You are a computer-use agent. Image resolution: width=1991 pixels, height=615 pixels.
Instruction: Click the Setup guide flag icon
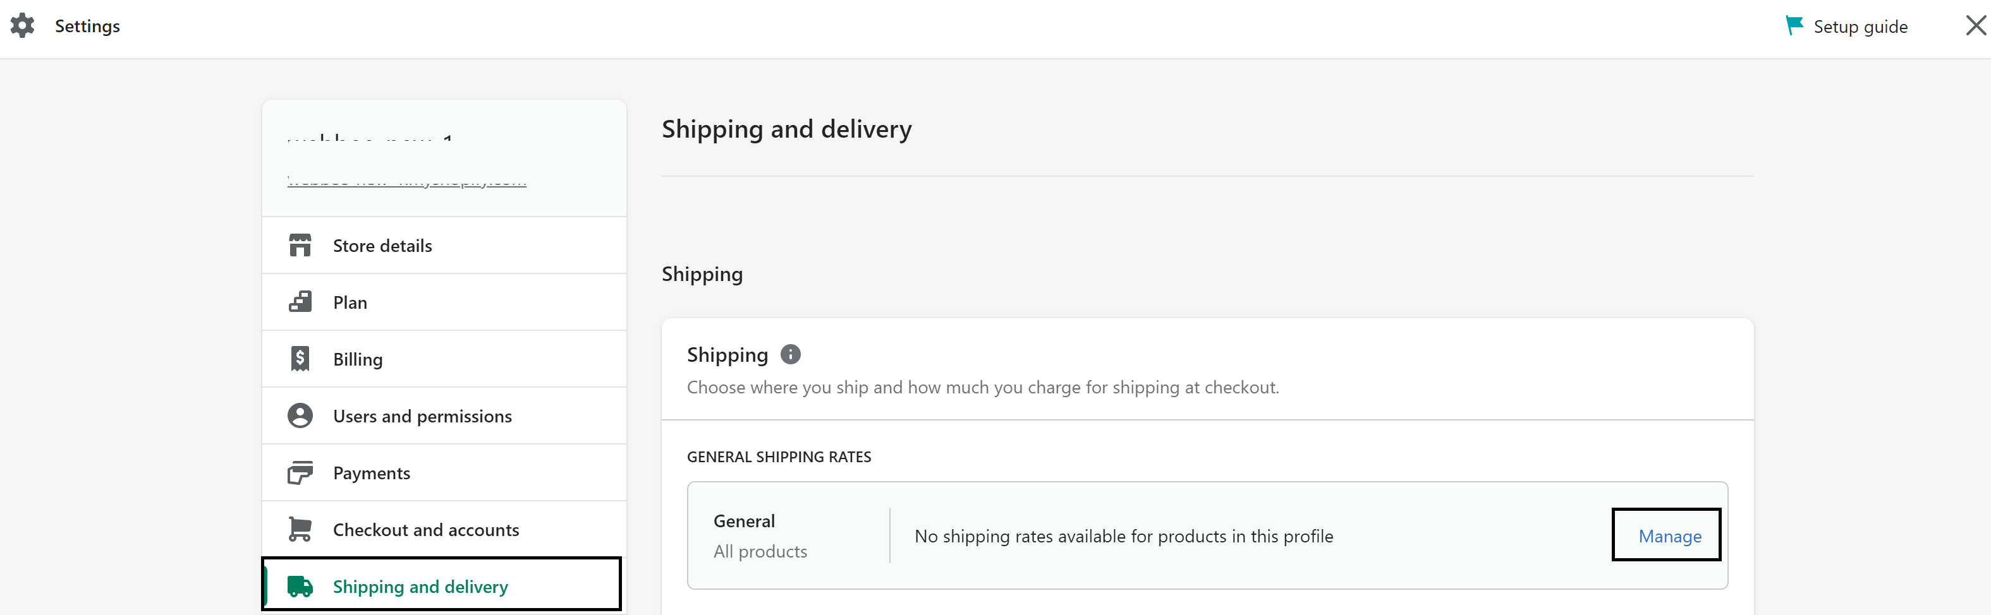pyautogui.click(x=1794, y=25)
